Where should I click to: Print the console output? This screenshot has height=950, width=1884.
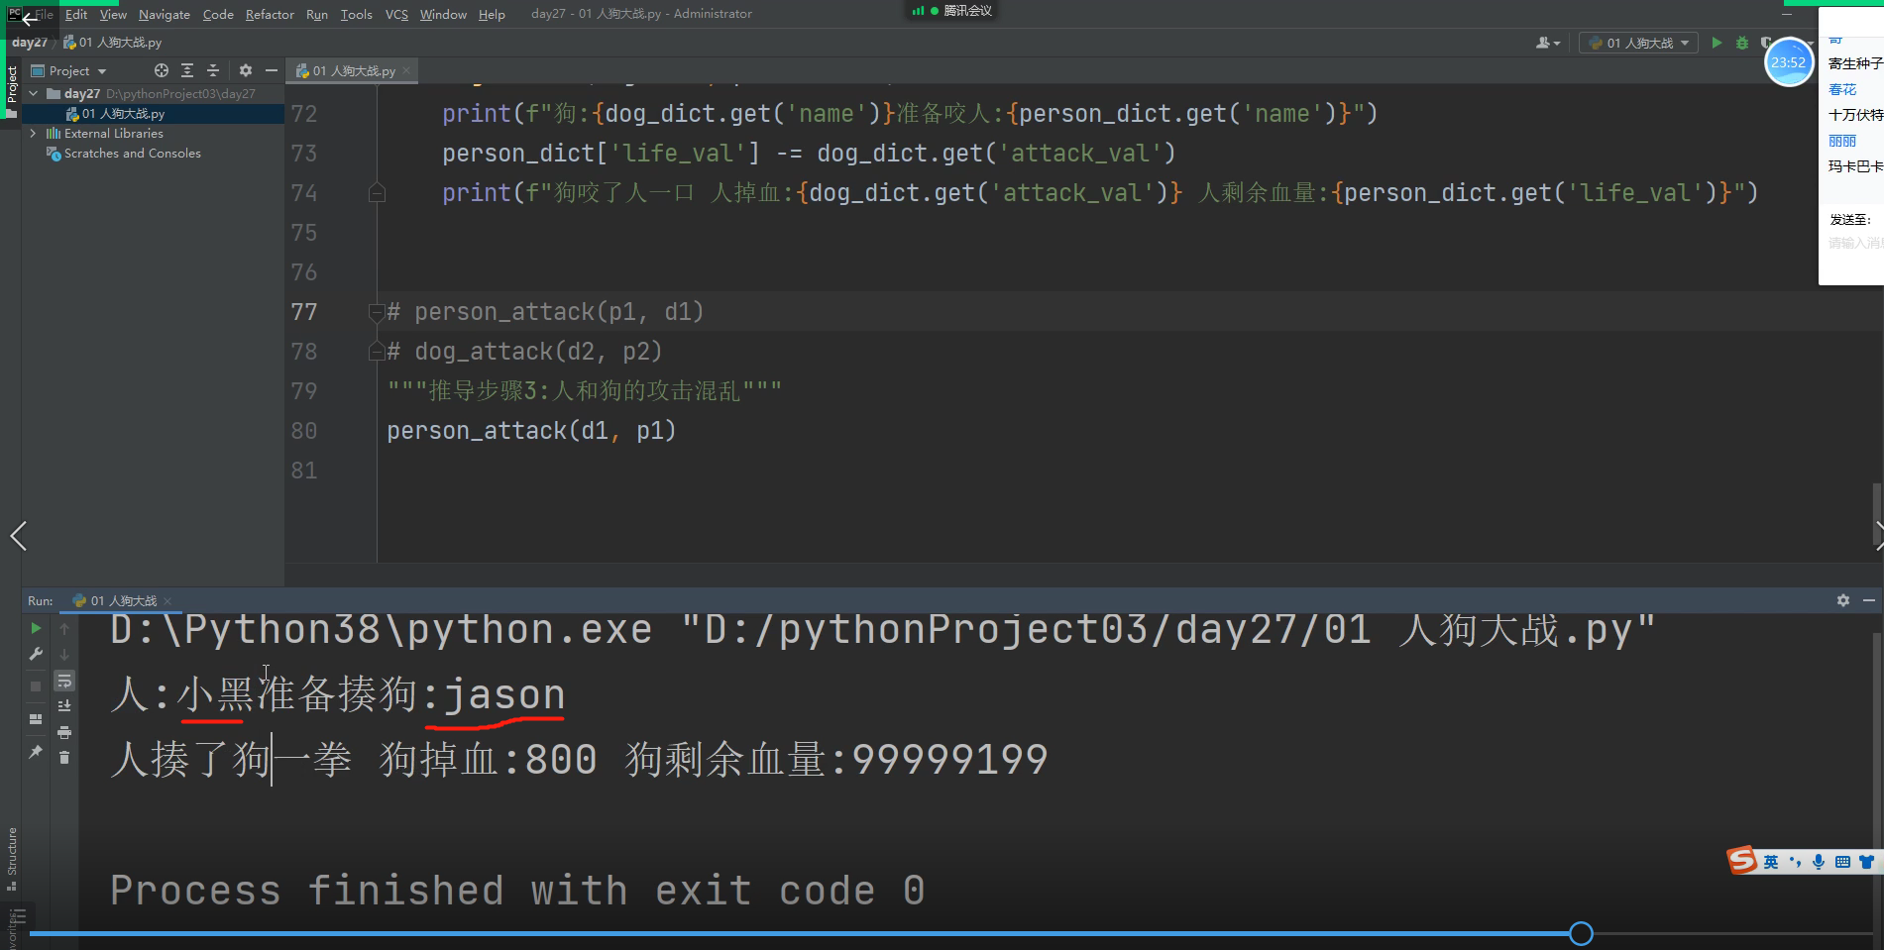coord(64,732)
